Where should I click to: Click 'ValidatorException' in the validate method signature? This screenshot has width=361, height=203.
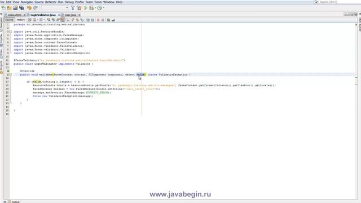tap(173, 74)
